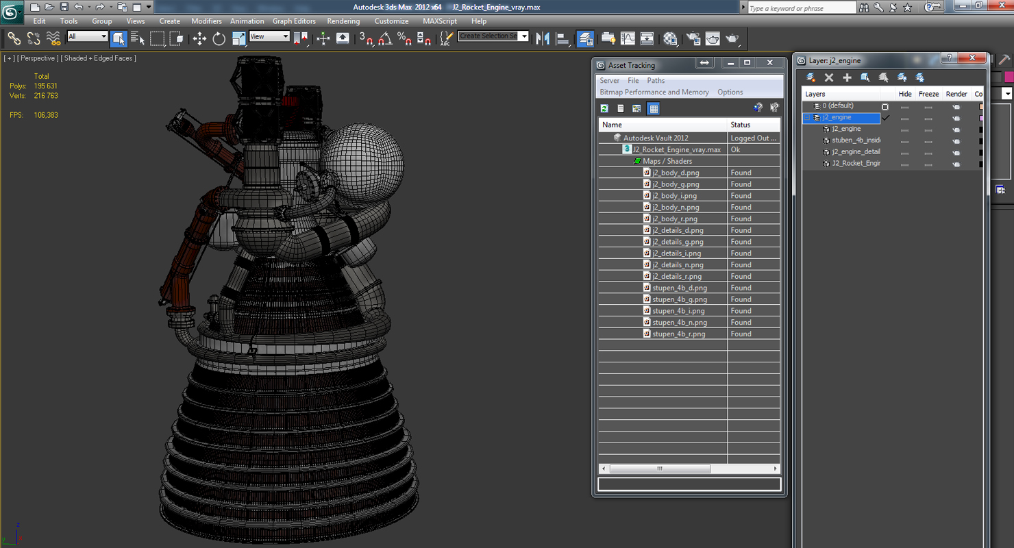Open Server menu in Asset Tracking
The width and height of the screenshot is (1014, 548).
pyautogui.click(x=609, y=81)
